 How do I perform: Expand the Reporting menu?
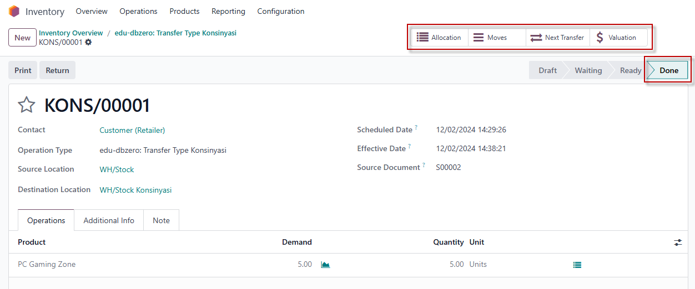[x=228, y=11]
